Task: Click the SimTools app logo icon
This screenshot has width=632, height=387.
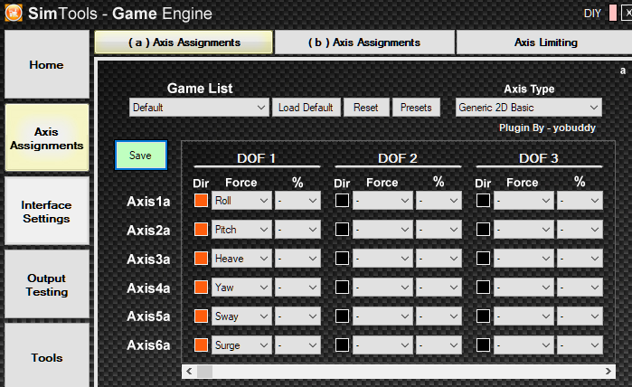Action: 14,13
